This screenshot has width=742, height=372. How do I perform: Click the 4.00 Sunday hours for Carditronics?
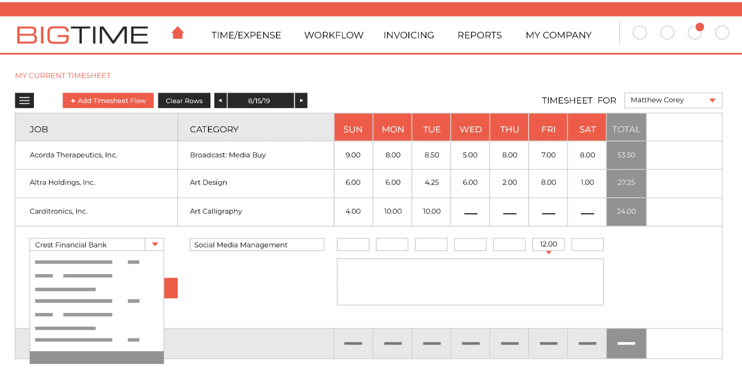(353, 211)
